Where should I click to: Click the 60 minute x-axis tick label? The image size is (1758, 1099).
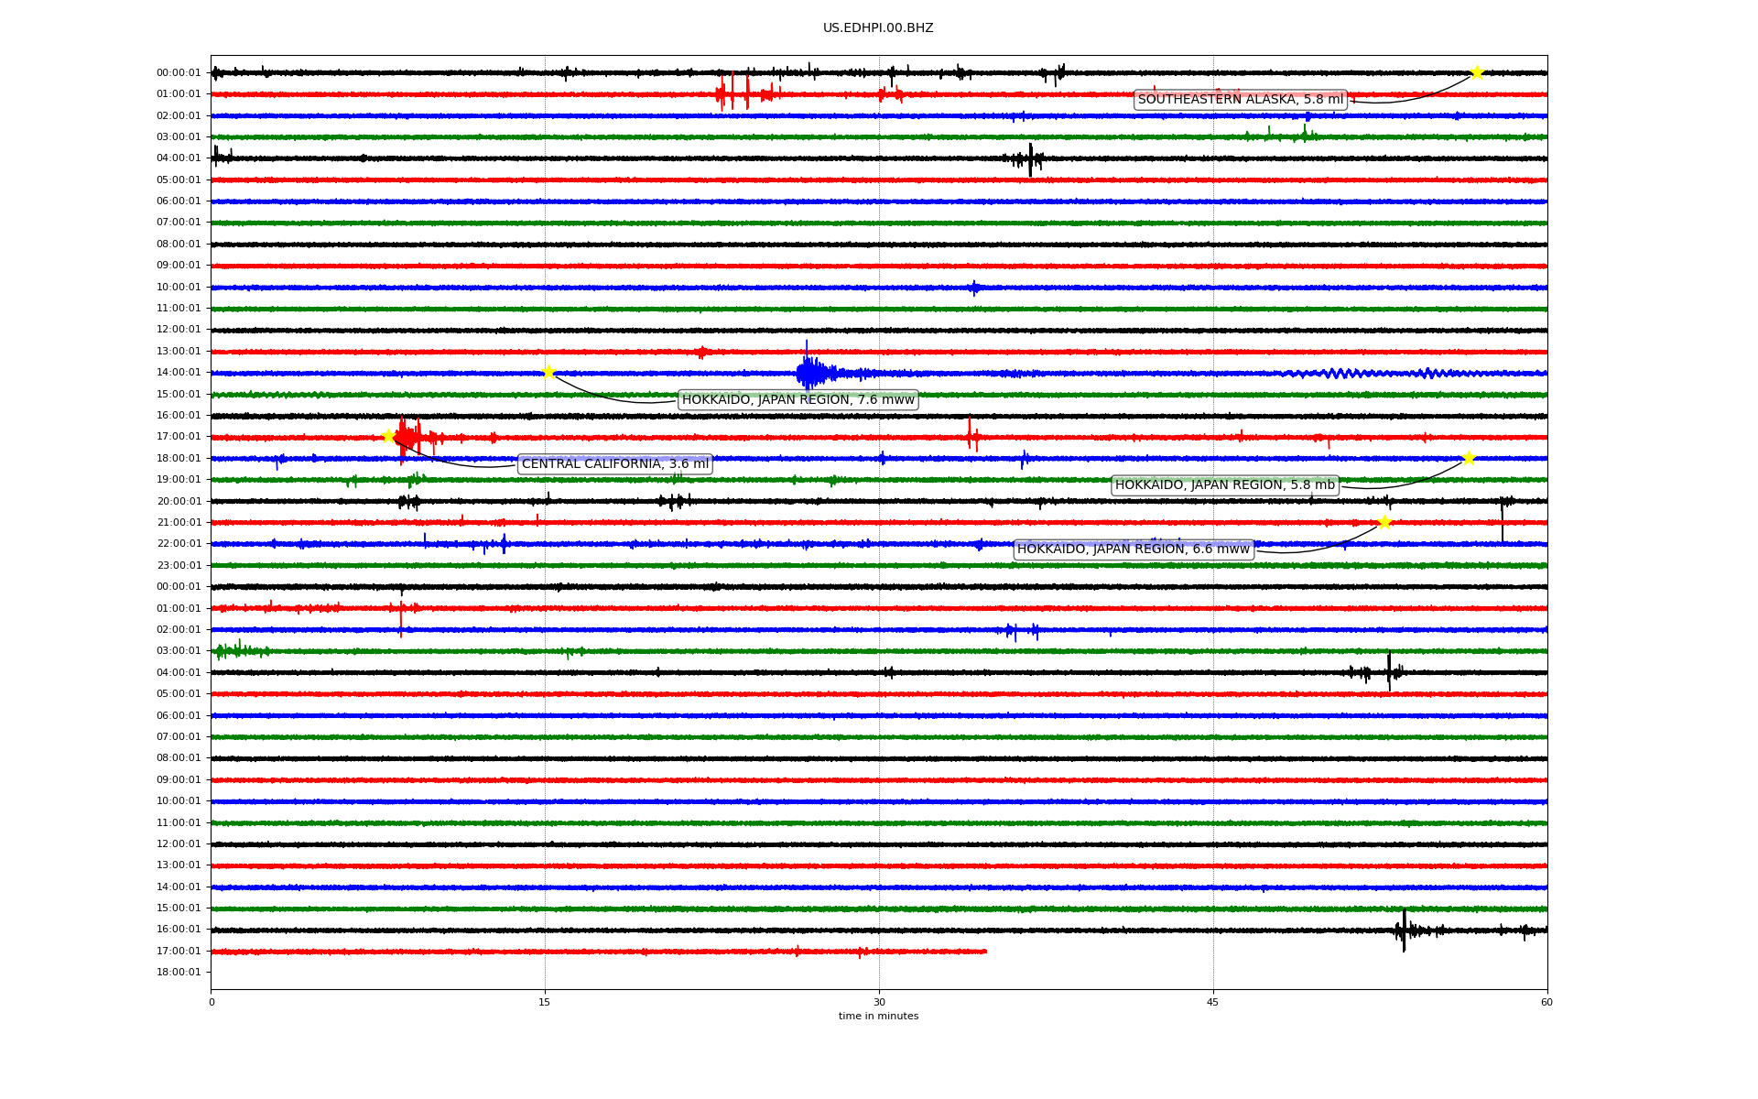[x=1546, y=1002]
